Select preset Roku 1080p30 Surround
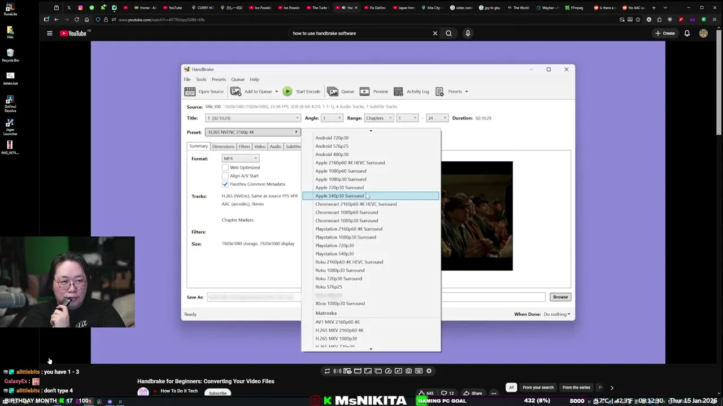 point(371,270)
